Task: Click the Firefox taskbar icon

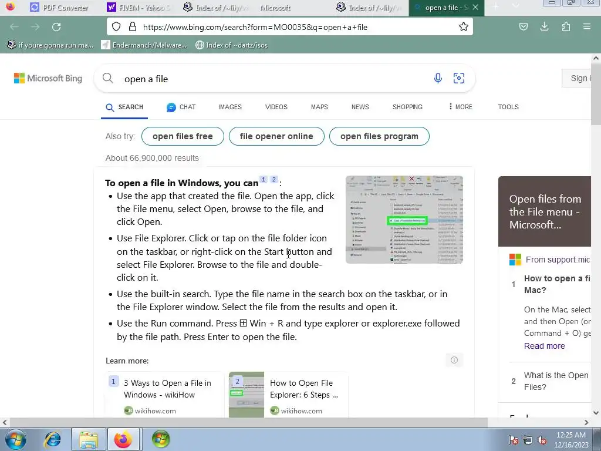Action: pyautogui.click(x=123, y=439)
